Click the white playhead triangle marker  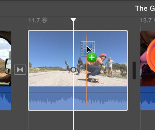point(73,20)
